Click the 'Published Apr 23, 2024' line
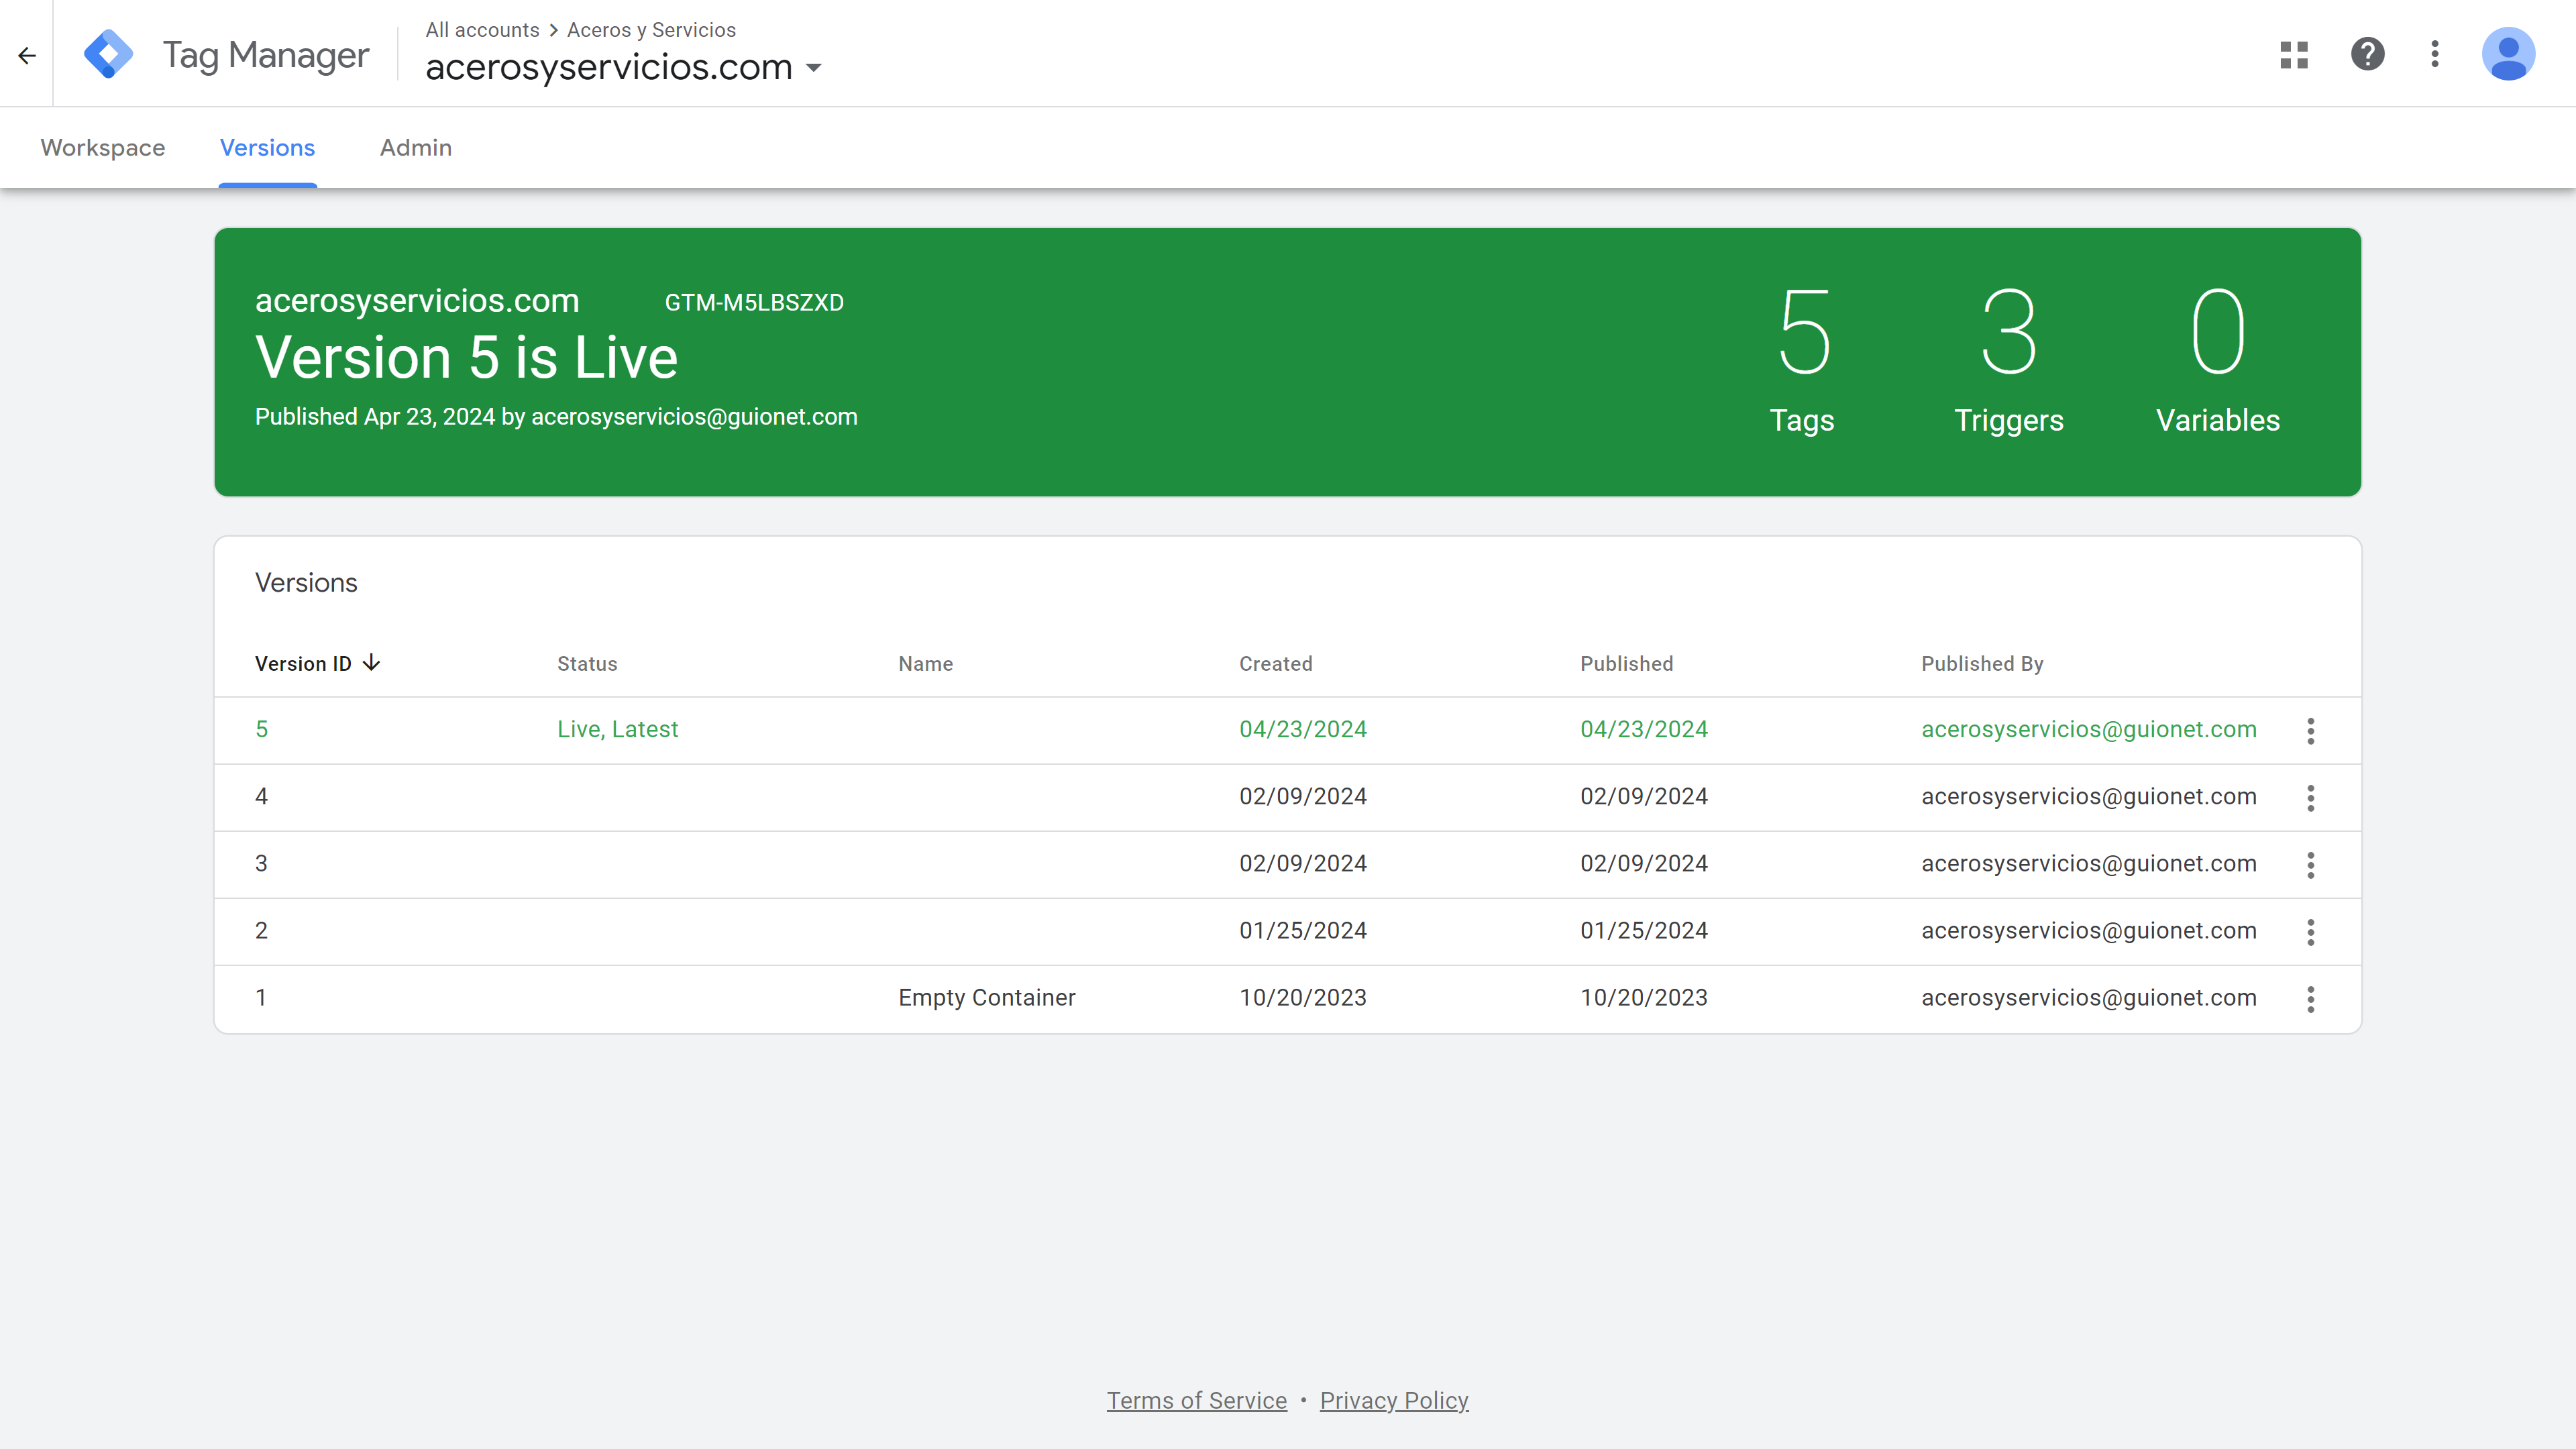The height and width of the screenshot is (1449, 2576). [556, 417]
